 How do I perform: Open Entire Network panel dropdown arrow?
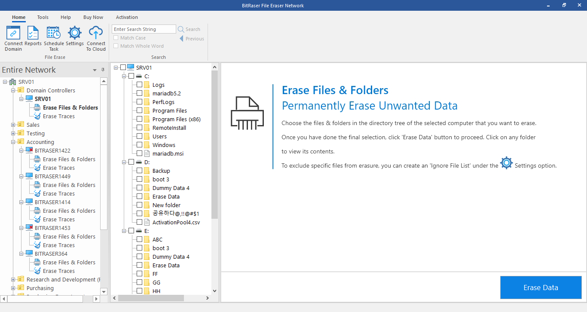pyautogui.click(x=95, y=70)
